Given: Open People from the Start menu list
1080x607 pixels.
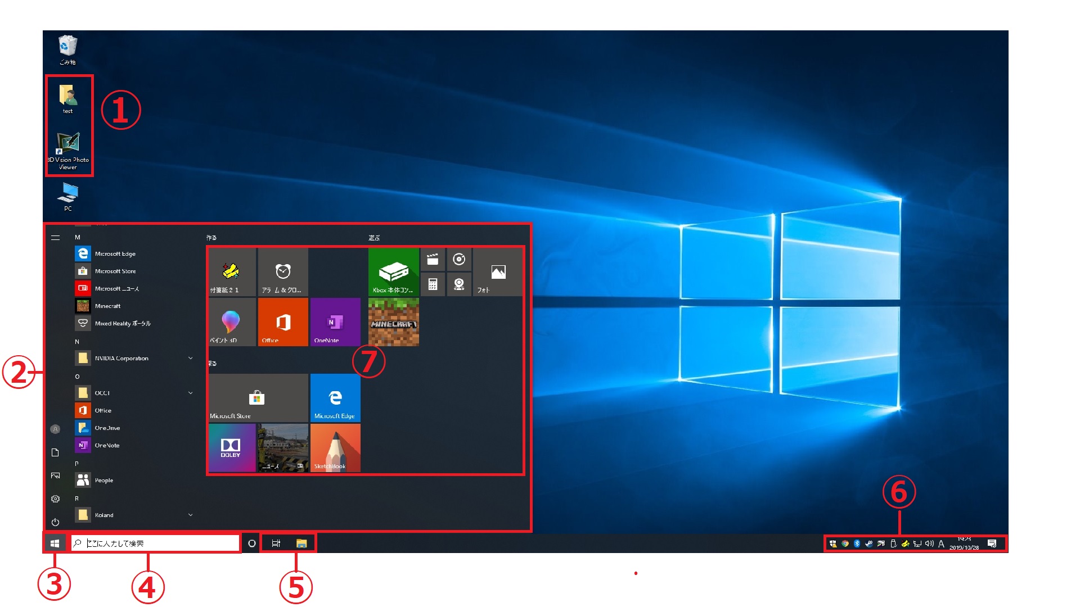Looking at the screenshot, I should click(104, 480).
